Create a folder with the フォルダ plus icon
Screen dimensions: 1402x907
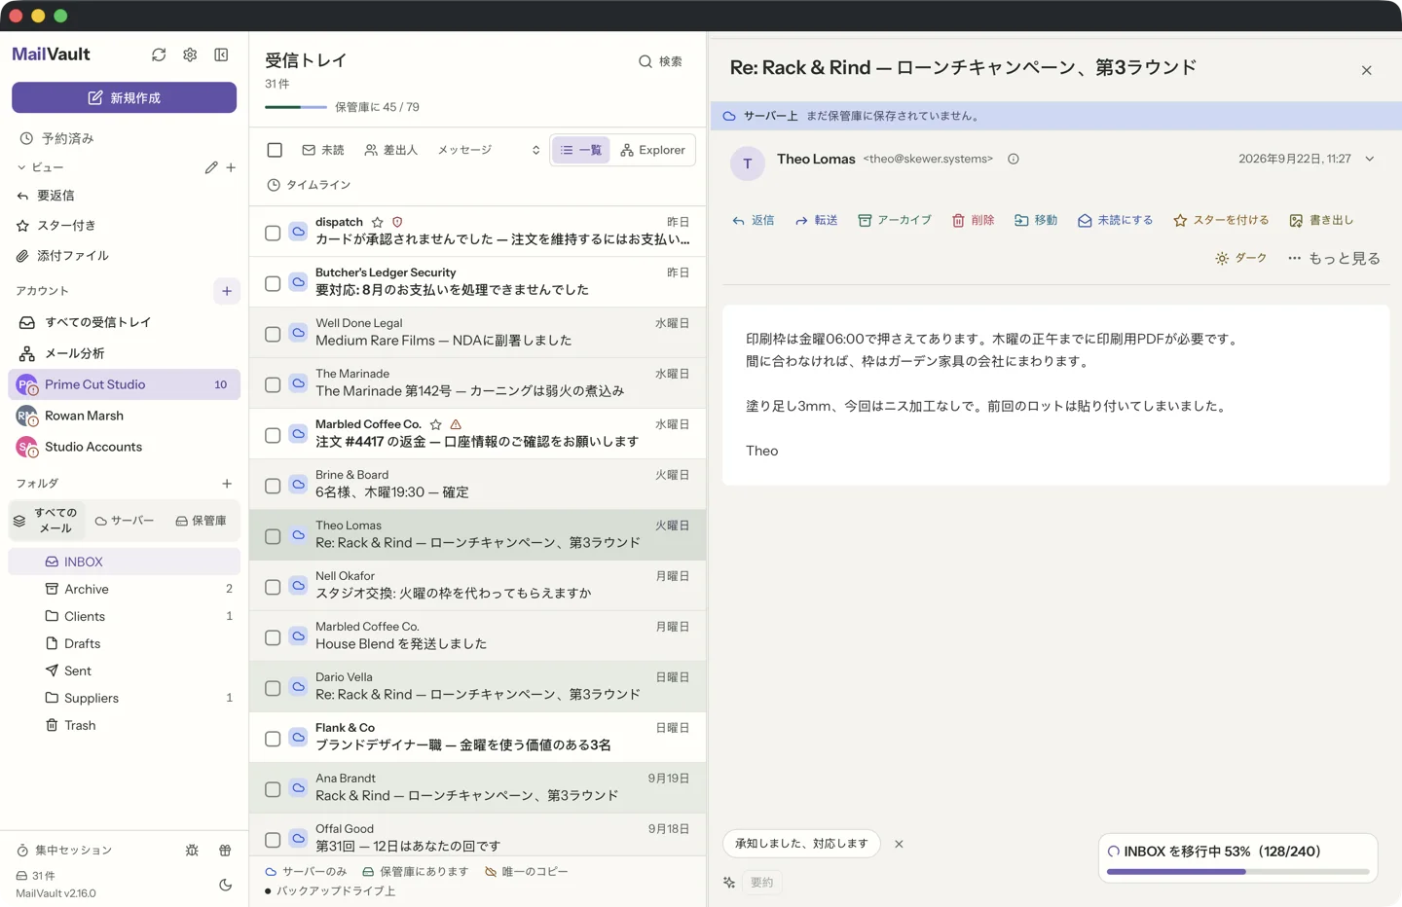227,484
